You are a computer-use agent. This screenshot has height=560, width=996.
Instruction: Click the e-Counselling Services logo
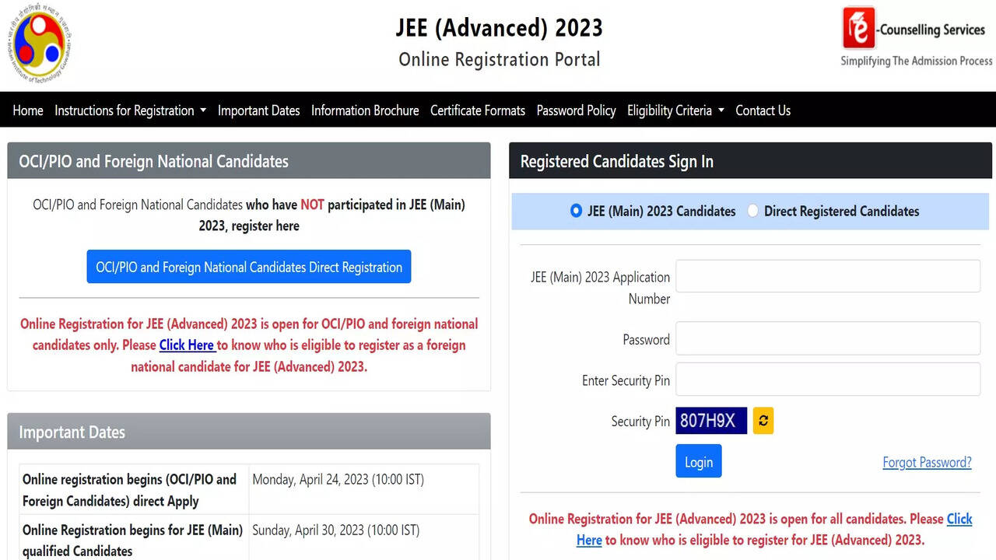point(859,29)
